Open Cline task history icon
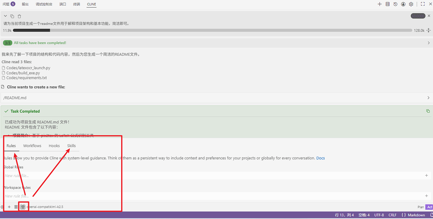The image size is (433, 219). coord(395,4)
